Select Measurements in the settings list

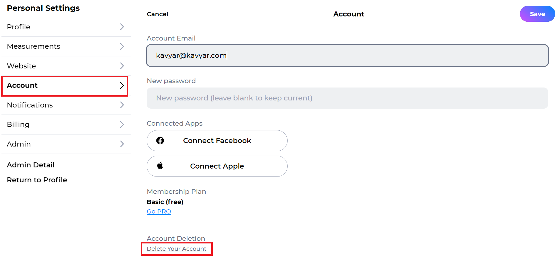click(66, 46)
